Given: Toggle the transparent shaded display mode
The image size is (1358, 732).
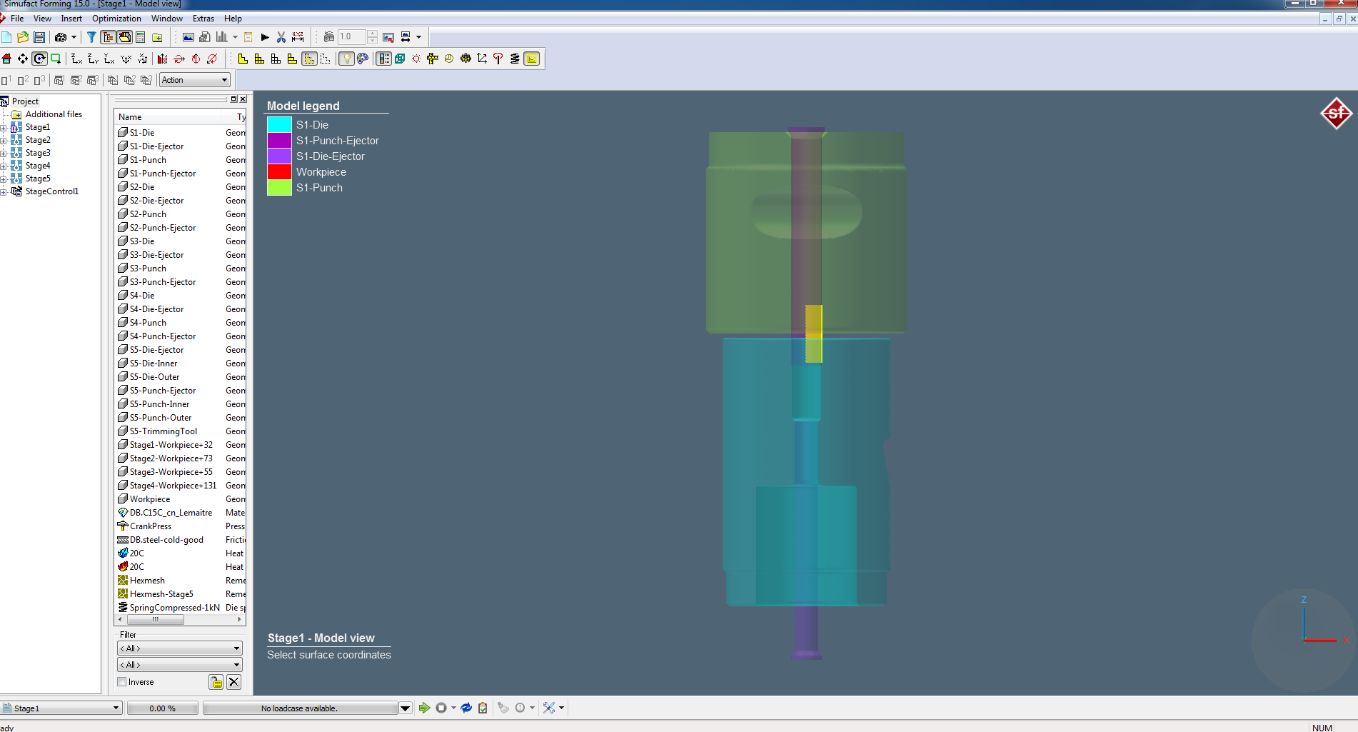Looking at the screenshot, I should [x=309, y=59].
